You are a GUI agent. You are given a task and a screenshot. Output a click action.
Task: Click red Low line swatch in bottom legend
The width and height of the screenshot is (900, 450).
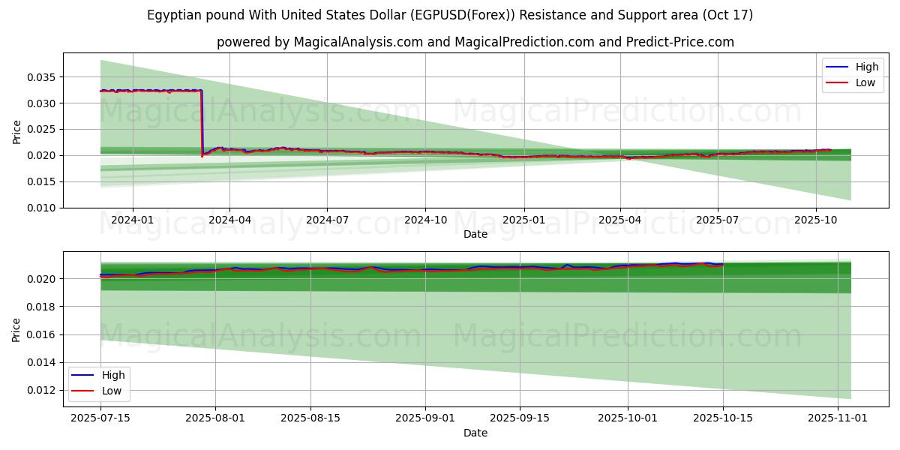click(x=84, y=391)
